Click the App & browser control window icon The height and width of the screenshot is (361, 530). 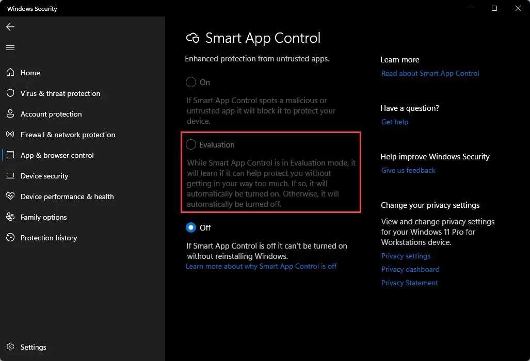10,155
